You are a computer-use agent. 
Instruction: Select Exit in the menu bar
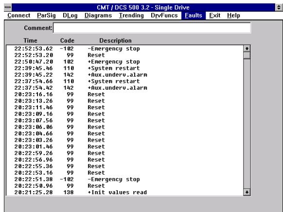pos(214,16)
